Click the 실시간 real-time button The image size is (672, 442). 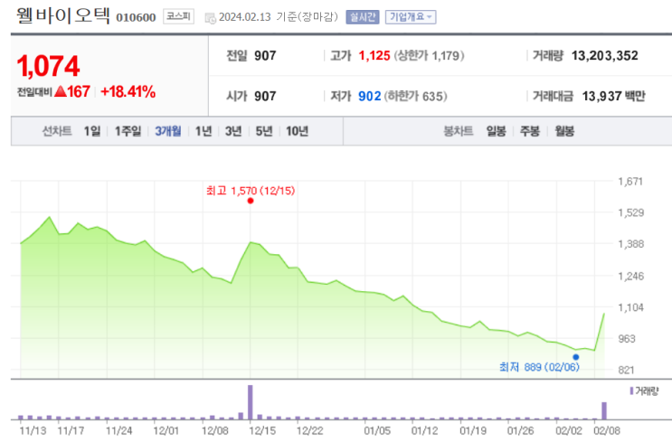click(x=363, y=17)
